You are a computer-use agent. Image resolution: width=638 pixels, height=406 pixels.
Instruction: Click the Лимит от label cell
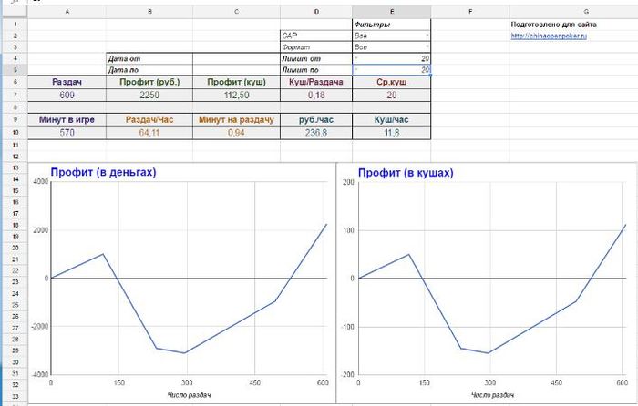pos(316,58)
